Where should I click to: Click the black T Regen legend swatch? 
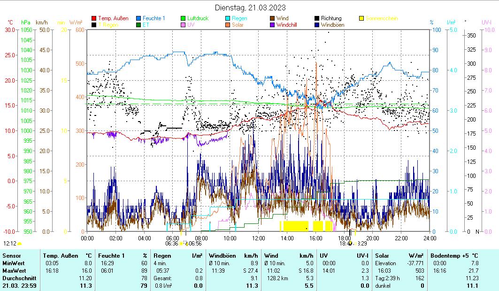(x=94, y=25)
